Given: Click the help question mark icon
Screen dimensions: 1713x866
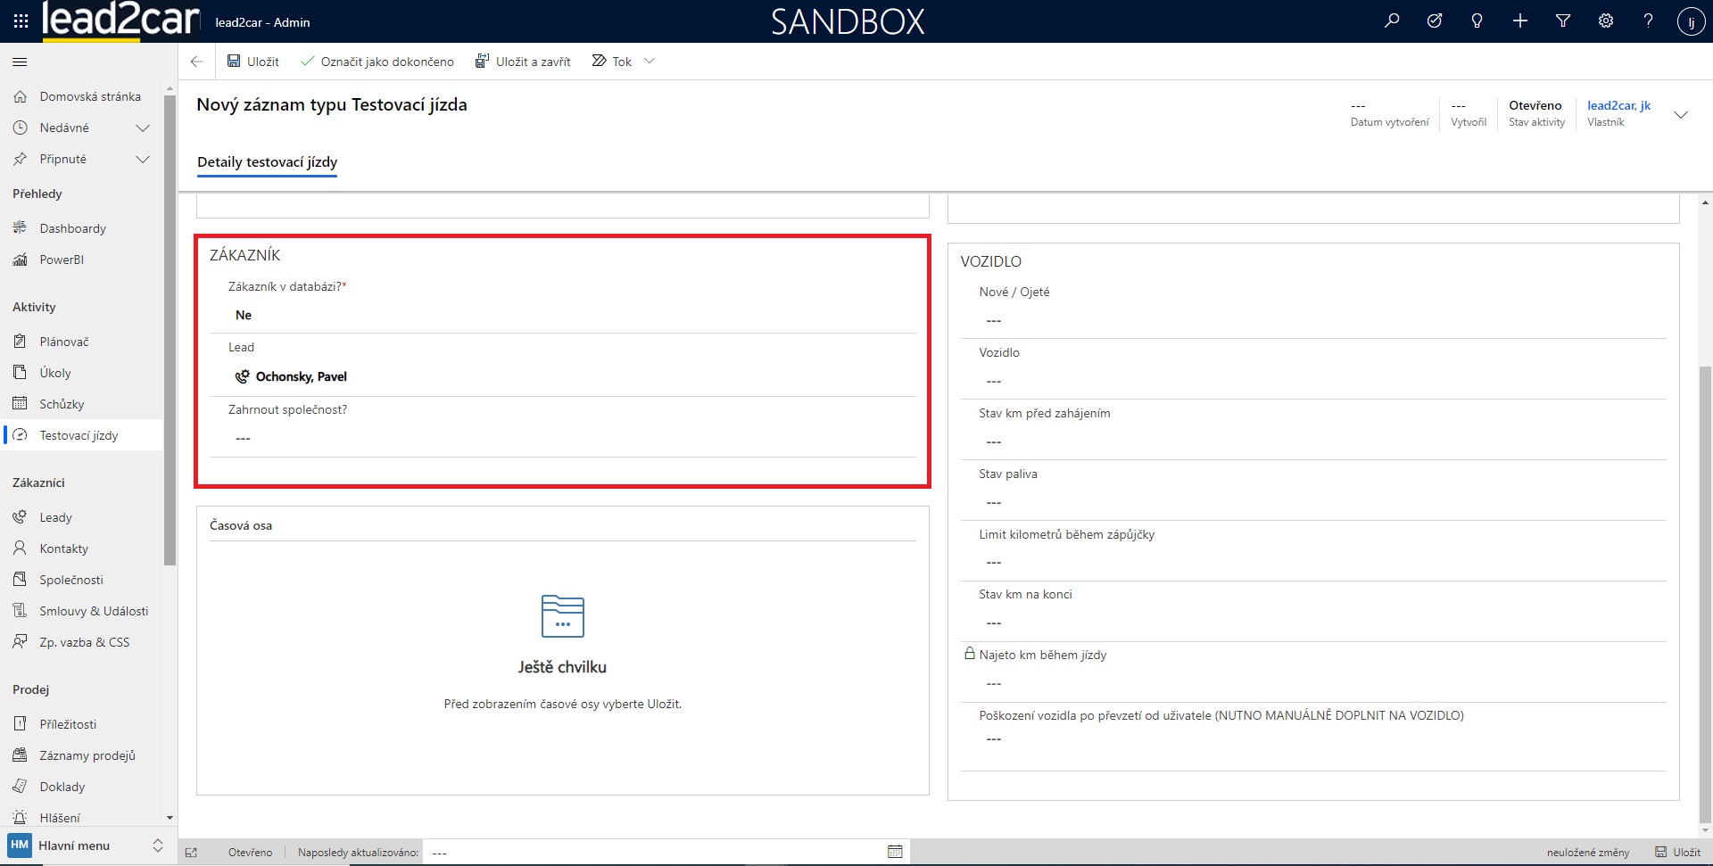Looking at the screenshot, I should (1648, 21).
